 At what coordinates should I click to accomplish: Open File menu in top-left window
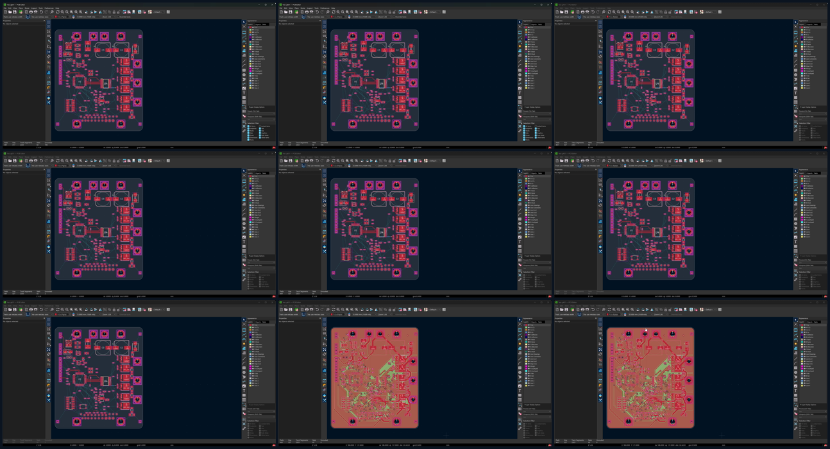click(x=5, y=8)
